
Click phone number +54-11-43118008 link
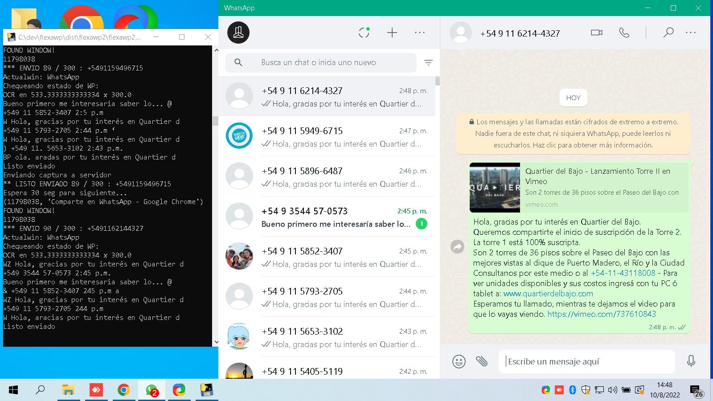pyautogui.click(x=623, y=273)
